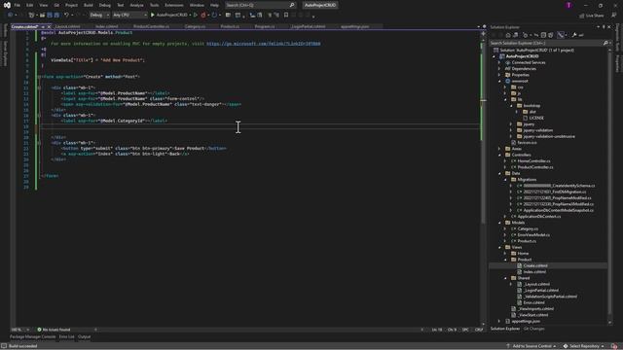Image resolution: width=623 pixels, height=350 pixels.
Task: Open the Git Changes panel tab
Action: click(534, 329)
